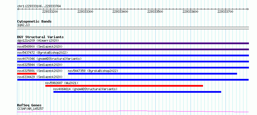Click the nsv6325844 blue variant bar
Image resolution: width=257 pixels, height=115 pixels.
point(133,68)
